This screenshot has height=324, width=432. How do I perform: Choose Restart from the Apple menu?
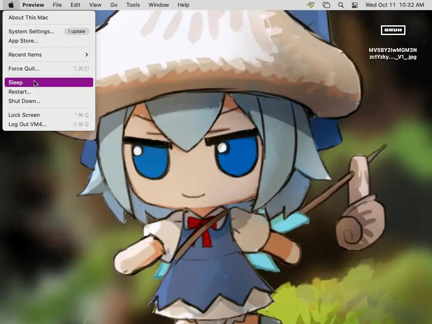[x=49, y=92]
